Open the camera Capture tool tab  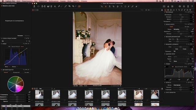168,10
